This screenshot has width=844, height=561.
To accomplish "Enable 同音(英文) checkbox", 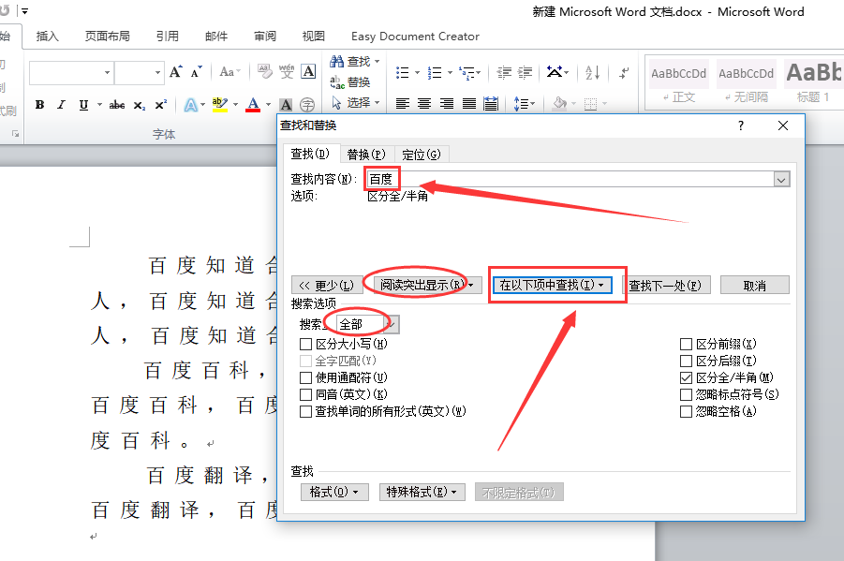I will tap(305, 394).
